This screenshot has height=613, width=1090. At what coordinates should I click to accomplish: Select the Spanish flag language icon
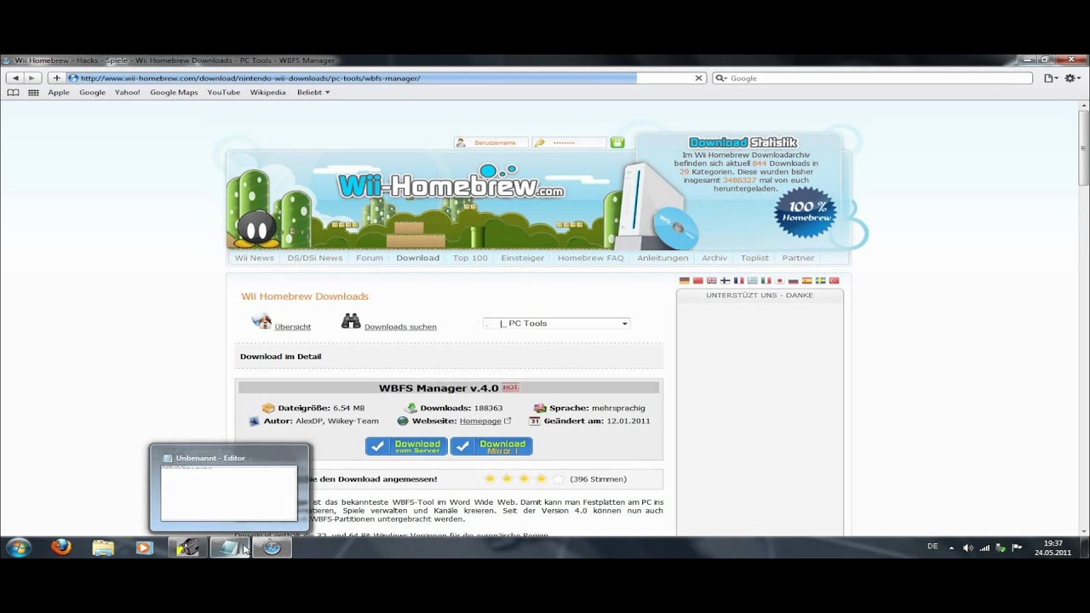pos(807,280)
